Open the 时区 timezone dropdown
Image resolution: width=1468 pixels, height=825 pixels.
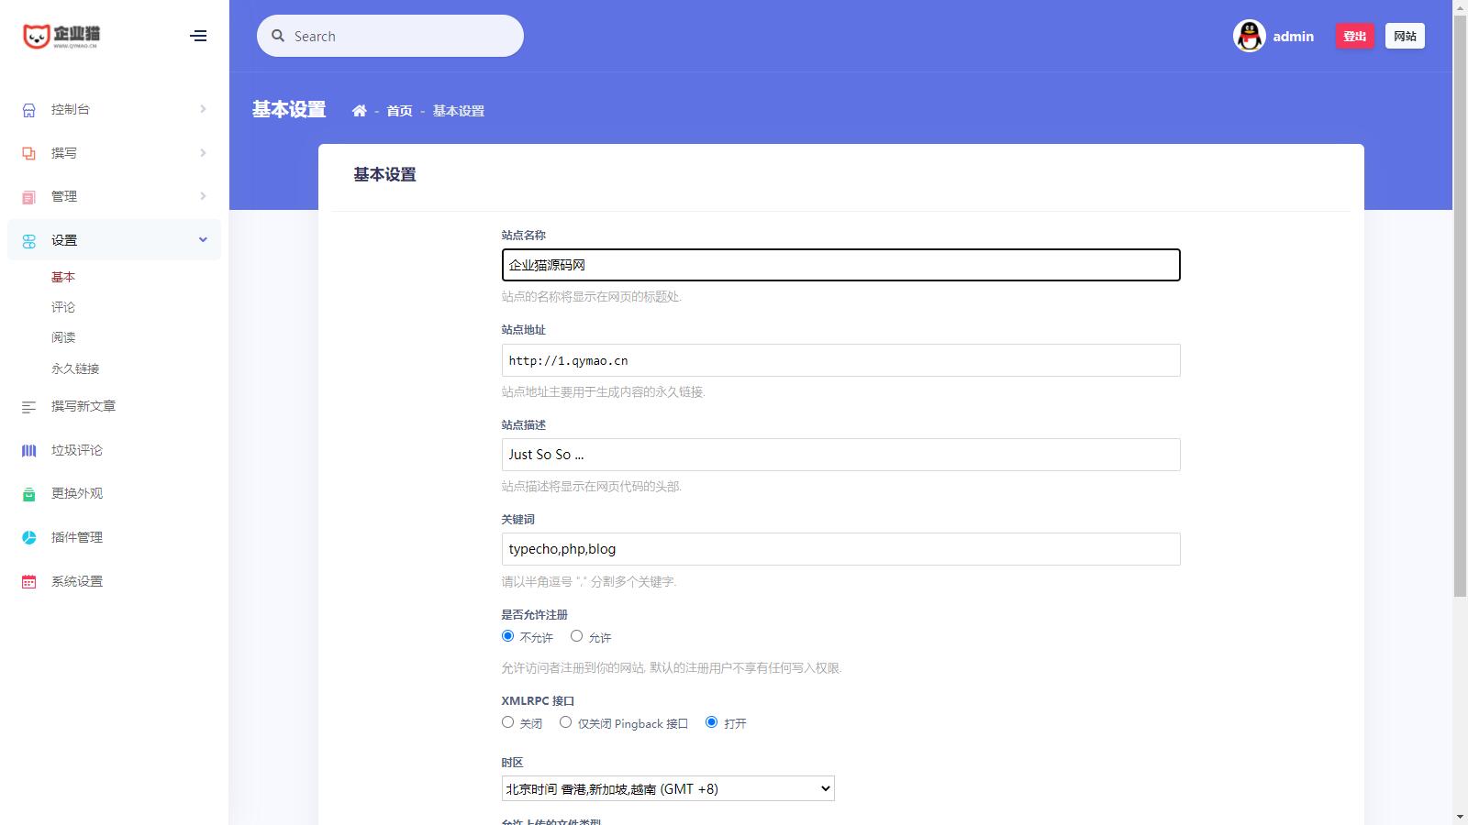668,788
